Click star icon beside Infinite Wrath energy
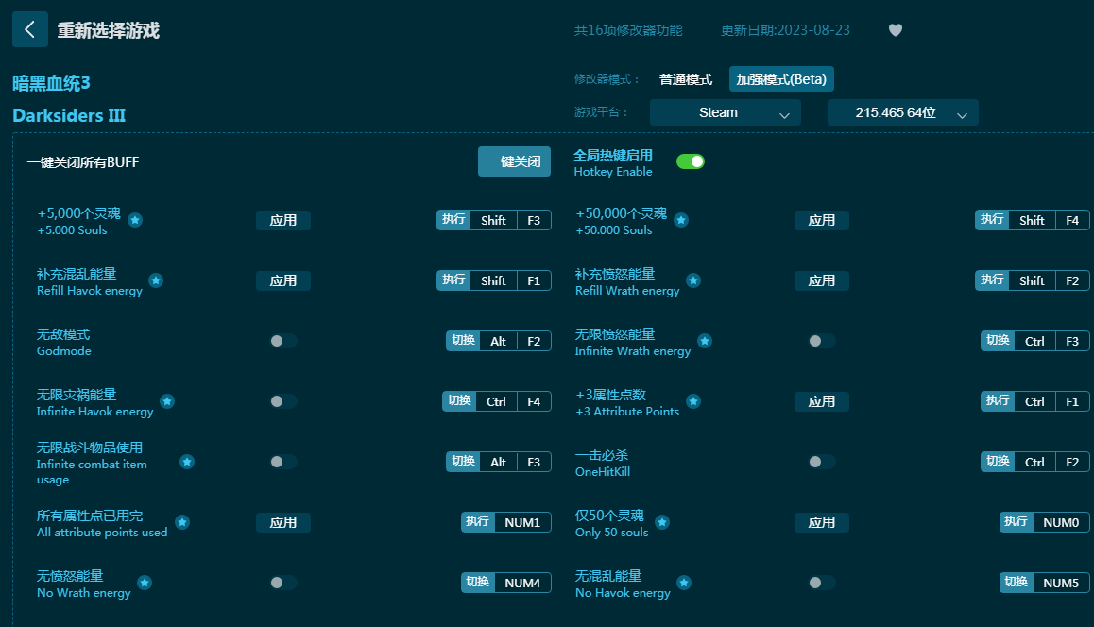This screenshot has width=1094, height=627. click(x=705, y=341)
